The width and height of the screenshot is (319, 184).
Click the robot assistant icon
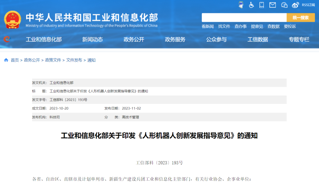click(241, 5)
